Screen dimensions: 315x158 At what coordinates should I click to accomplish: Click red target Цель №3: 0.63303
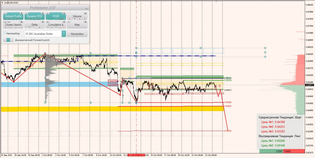[273, 131]
